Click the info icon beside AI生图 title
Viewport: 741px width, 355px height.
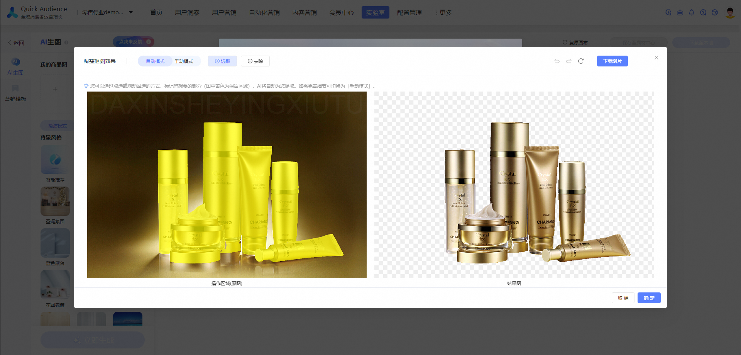[66, 42]
